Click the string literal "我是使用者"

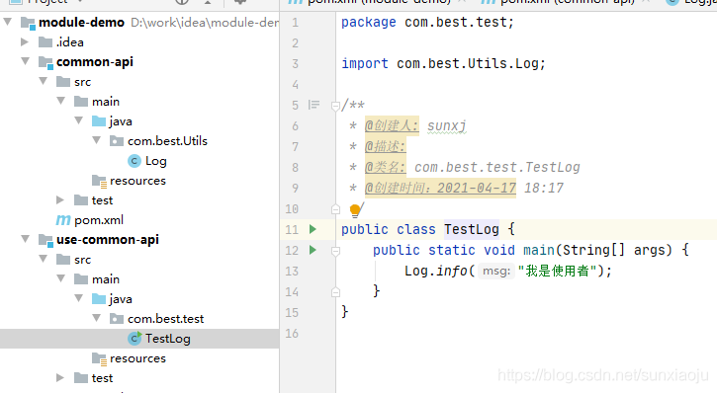[557, 271]
